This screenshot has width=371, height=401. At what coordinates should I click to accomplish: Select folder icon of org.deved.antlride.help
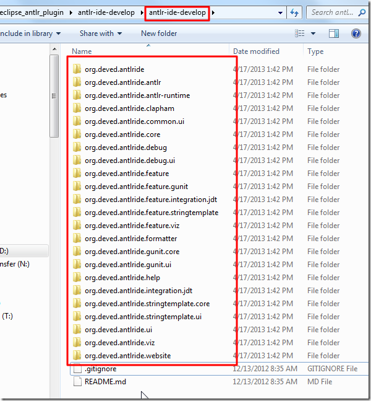pyautogui.click(x=77, y=278)
